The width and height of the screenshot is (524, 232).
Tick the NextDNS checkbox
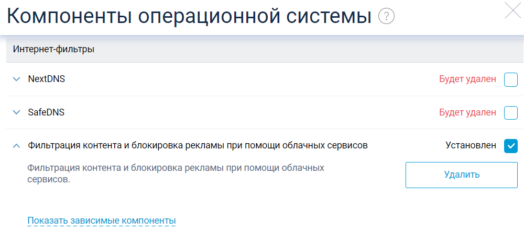[x=510, y=79]
